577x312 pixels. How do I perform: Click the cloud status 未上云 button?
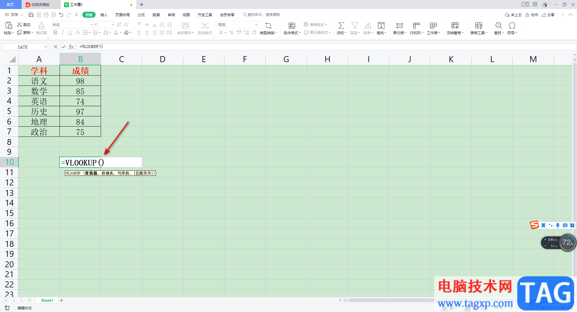[x=513, y=15]
